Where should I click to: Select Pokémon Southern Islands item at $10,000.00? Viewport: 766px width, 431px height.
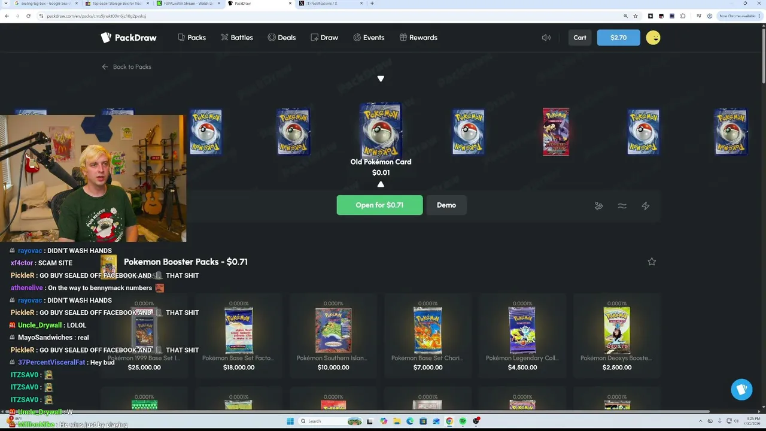(333, 335)
